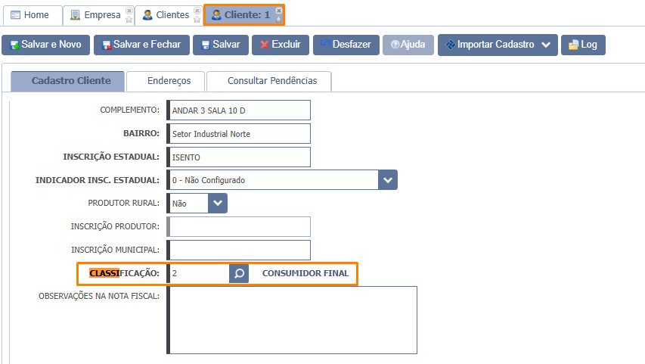Image resolution: width=645 pixels, height=364 pixels.
Task: Focus the Observações na Nota Fiscal text area
Action: [x=293, y=319]
